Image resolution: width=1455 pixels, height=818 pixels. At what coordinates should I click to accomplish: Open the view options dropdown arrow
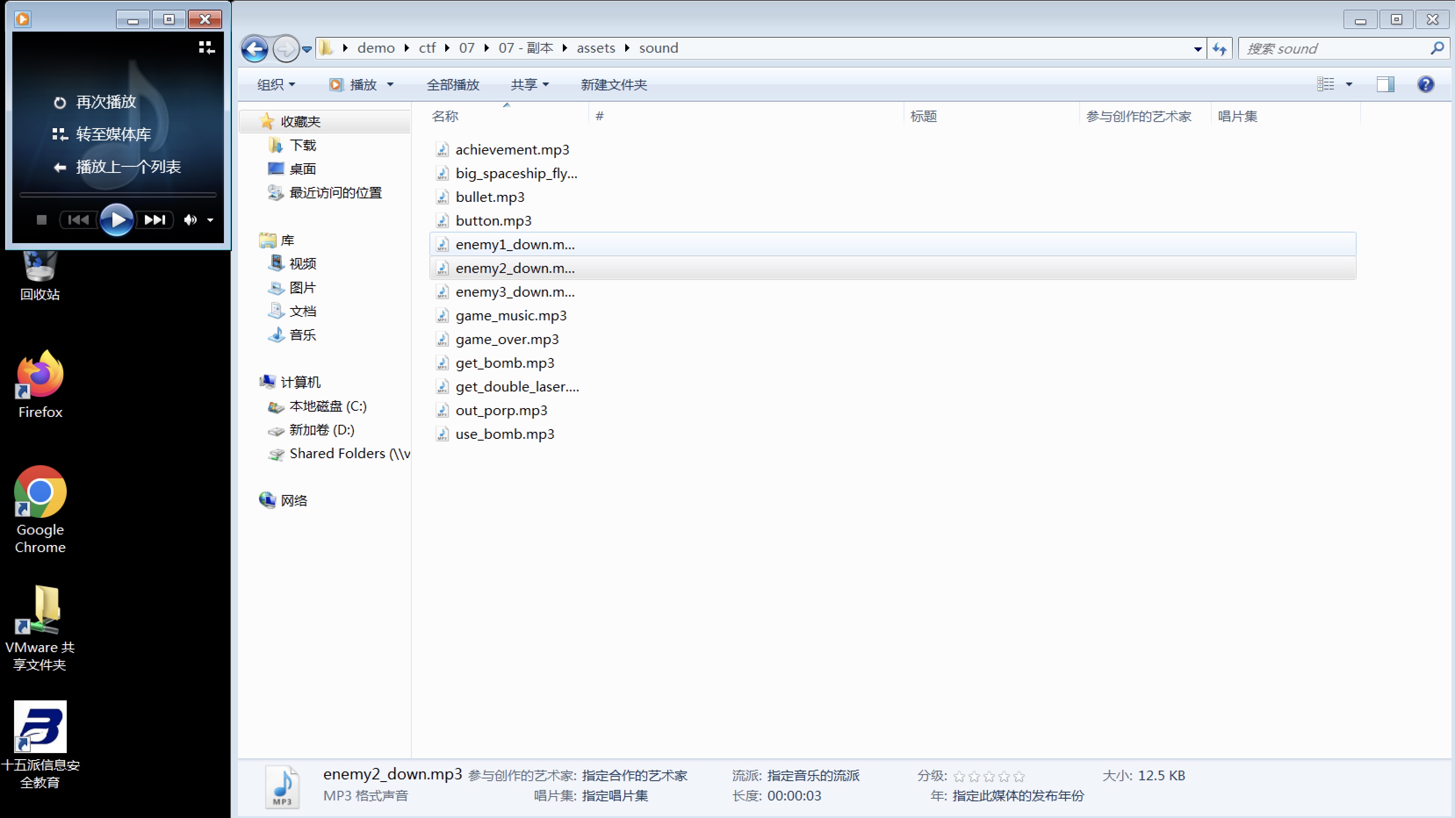pyautogui.click(x=1349, y=85)
